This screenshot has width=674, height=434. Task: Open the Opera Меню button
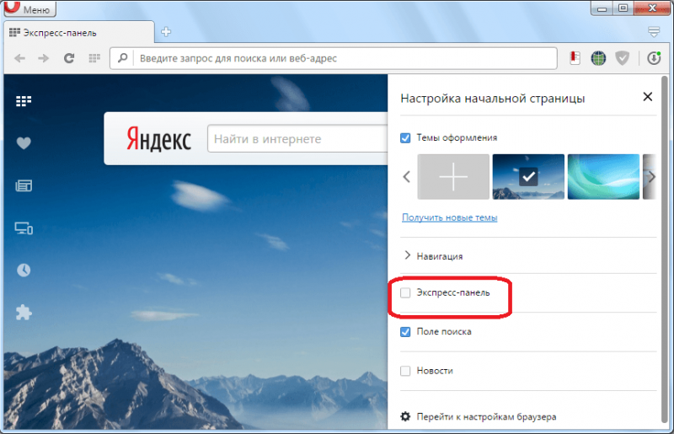[x=29, y=8]
